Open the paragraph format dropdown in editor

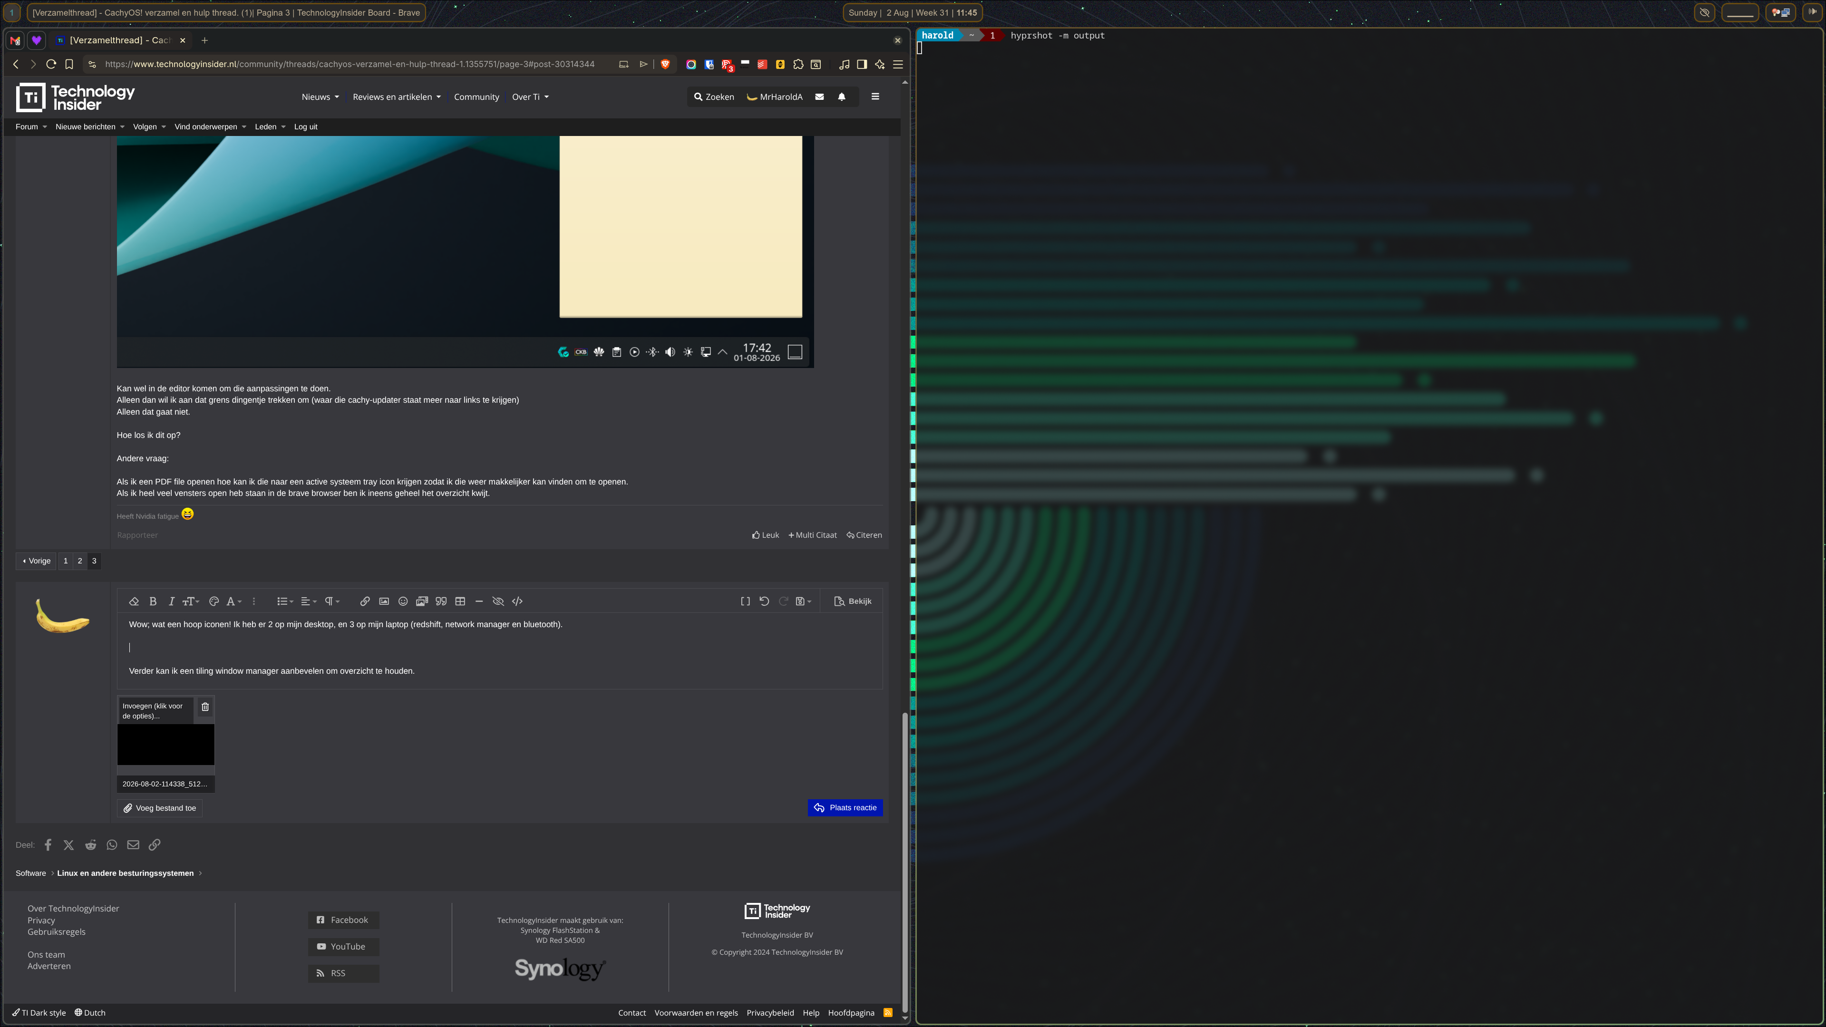pyautogui.click(x=332, y=602)
